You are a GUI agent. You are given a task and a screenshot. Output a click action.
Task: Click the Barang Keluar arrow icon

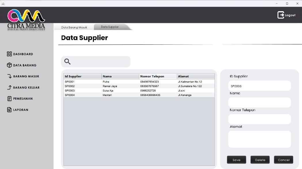tap(9, 87)
